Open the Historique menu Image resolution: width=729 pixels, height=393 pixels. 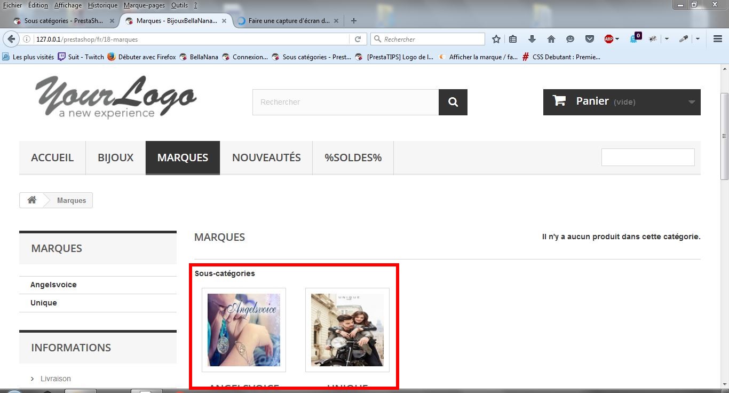point(102,5)
